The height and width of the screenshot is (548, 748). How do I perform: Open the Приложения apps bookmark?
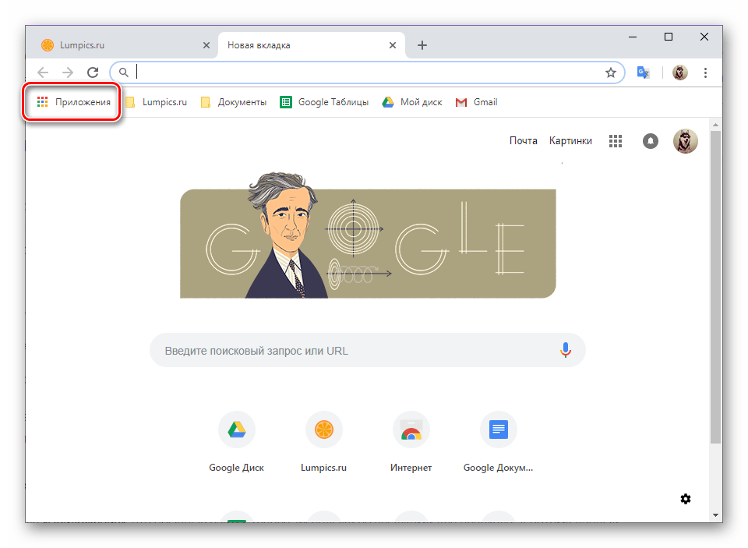click(74, 102)
